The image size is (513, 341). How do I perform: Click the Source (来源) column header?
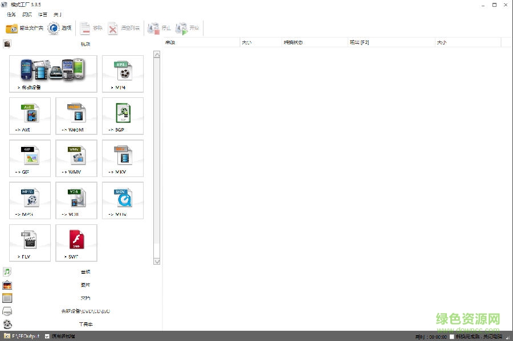[171, 42]
